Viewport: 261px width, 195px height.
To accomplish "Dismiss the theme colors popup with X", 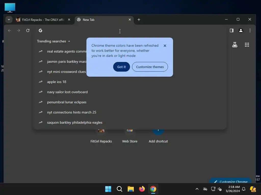I will click(165, 46).
